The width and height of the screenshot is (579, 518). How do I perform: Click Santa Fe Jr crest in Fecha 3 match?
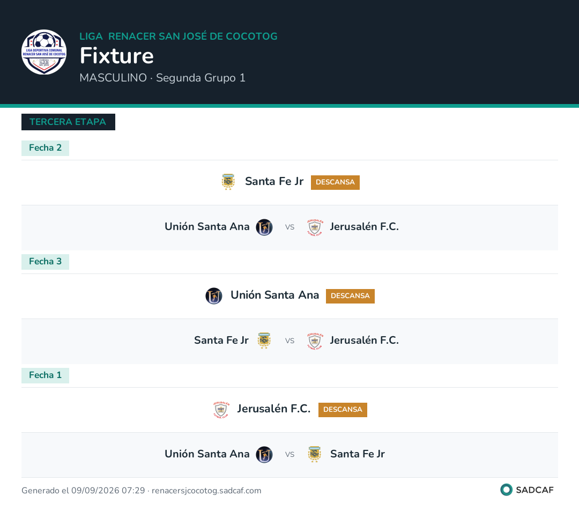pos(264,341)
